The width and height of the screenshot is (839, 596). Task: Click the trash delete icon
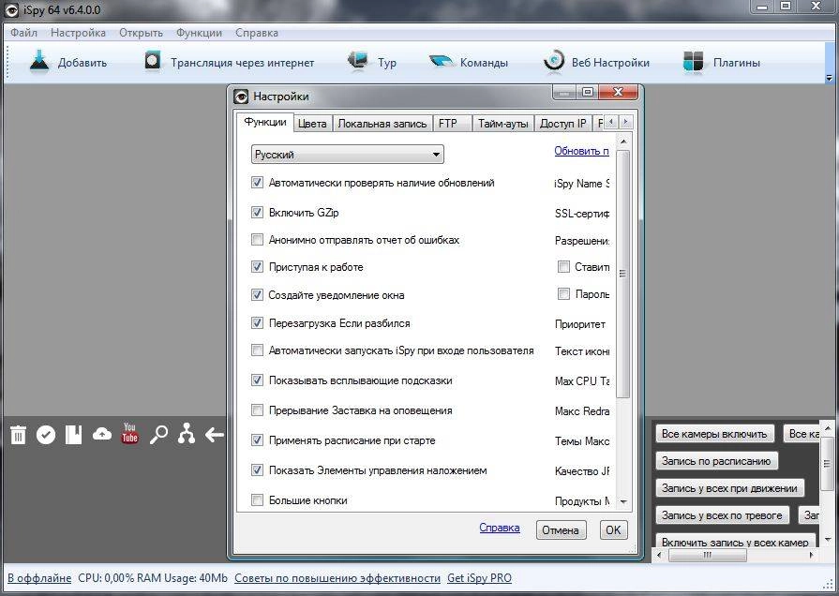(x=18, y=435)
